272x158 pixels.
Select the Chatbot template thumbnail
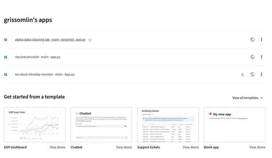101,125
